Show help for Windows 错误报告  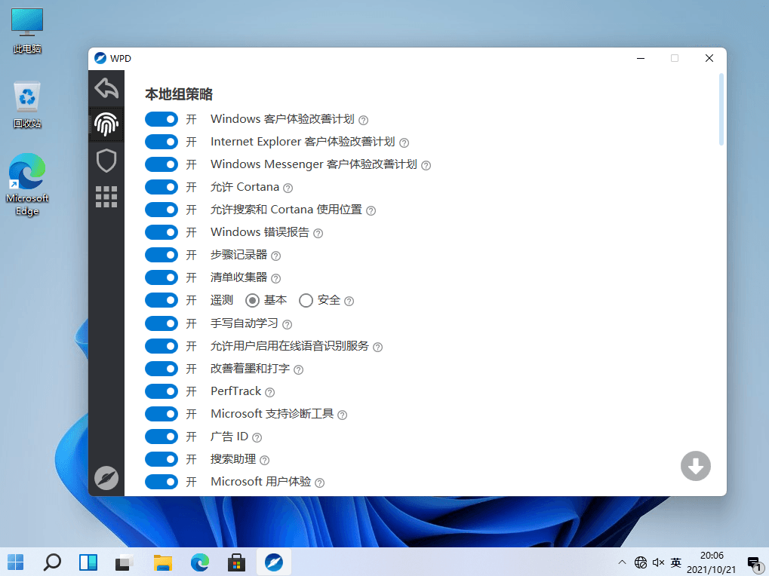pyautogui.click(x=318, y=233)
